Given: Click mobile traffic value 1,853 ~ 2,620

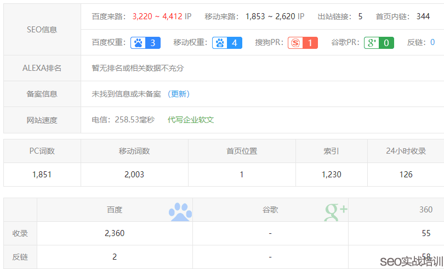Looking at the screenshot, I should (x=270, y=16).
